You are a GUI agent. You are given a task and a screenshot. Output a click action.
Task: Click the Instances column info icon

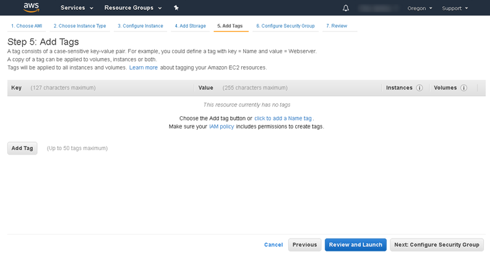419,88
